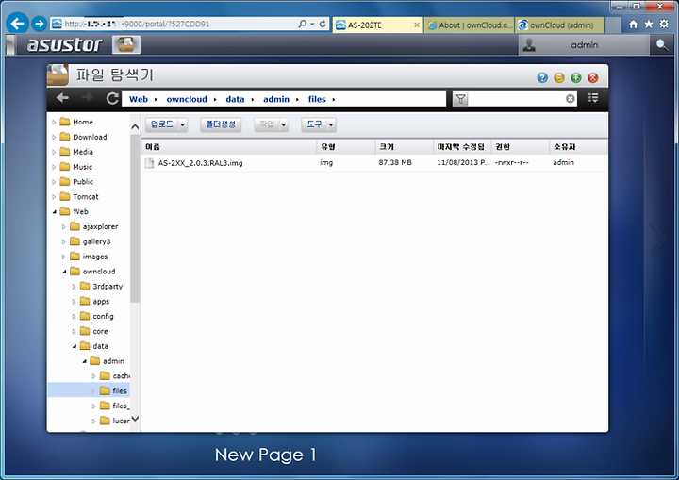Viewport: 679px width, 480px height.
Task: Go back in File Explorer navigation
Action: click(63, 98)
